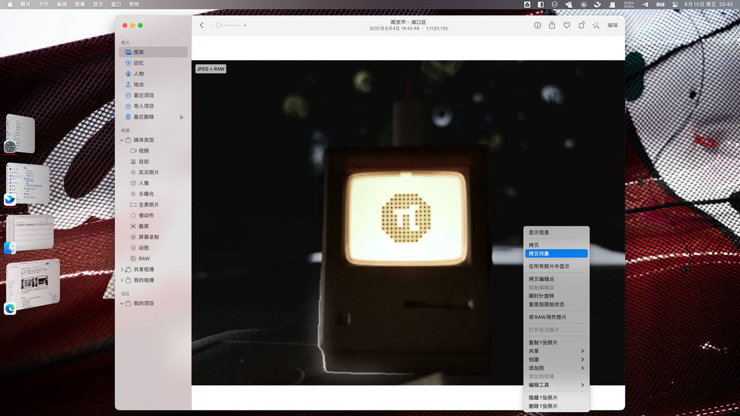Click the battery status icon
The height and width of the screenshot is (416, 740).
(660, 4)
